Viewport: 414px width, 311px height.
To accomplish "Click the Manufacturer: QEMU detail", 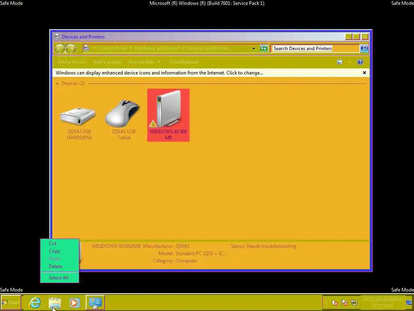I will click(x=166, y=246).
